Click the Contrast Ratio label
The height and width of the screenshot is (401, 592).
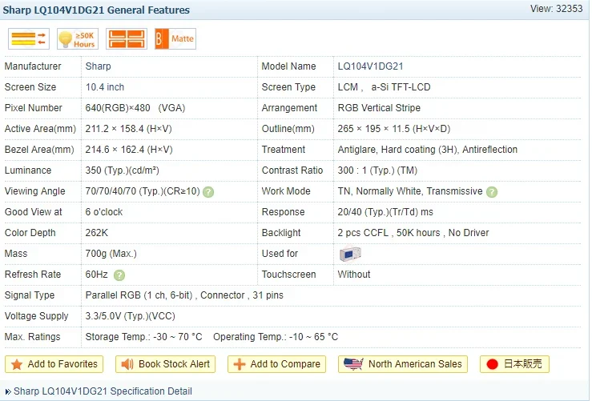(292, 170)
